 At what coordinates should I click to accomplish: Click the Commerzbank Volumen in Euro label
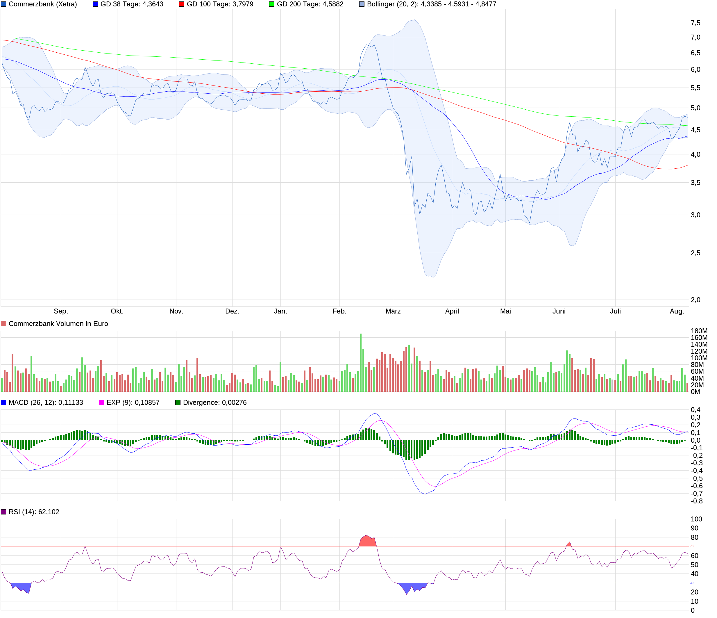click(x=58, y=324)
